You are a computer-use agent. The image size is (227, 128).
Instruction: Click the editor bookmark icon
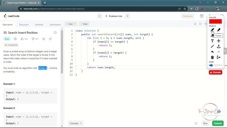[195, 24]
